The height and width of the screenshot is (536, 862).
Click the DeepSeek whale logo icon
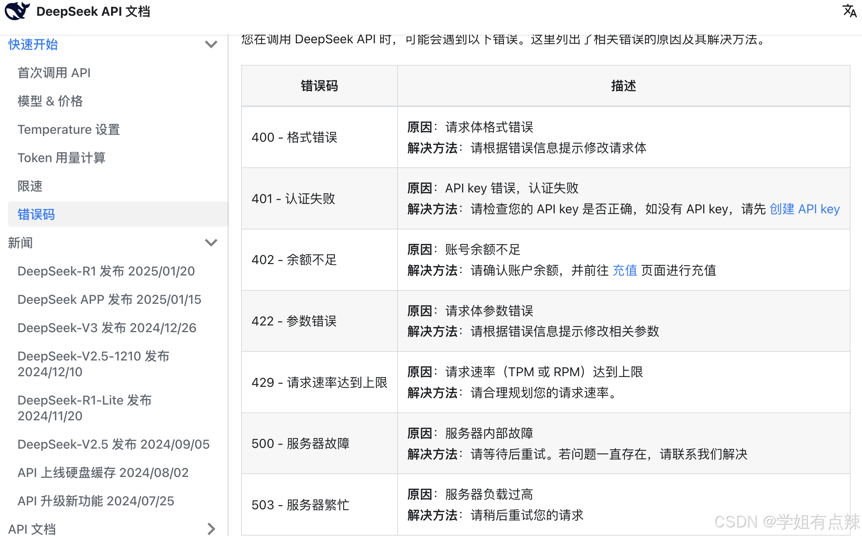(17, 11)
